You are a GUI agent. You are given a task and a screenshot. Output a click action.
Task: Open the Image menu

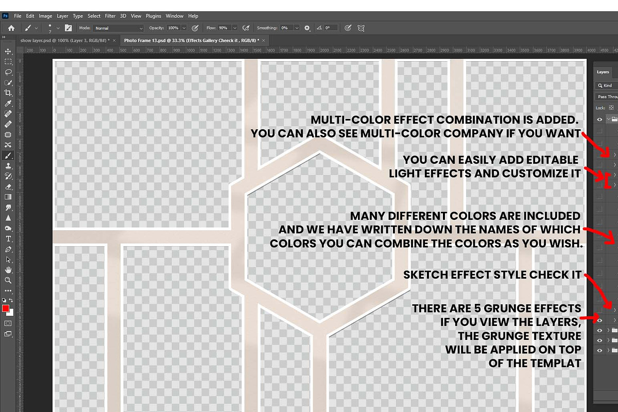45,16
